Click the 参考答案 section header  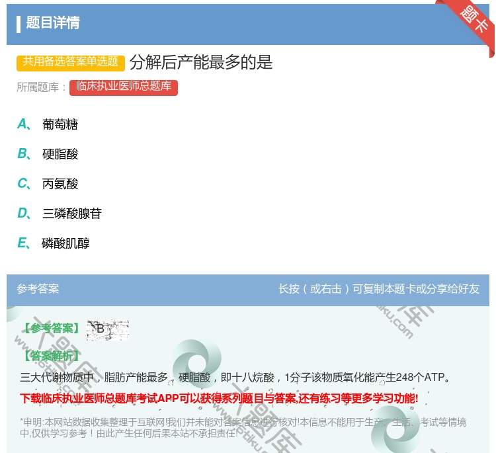point(38,289)
